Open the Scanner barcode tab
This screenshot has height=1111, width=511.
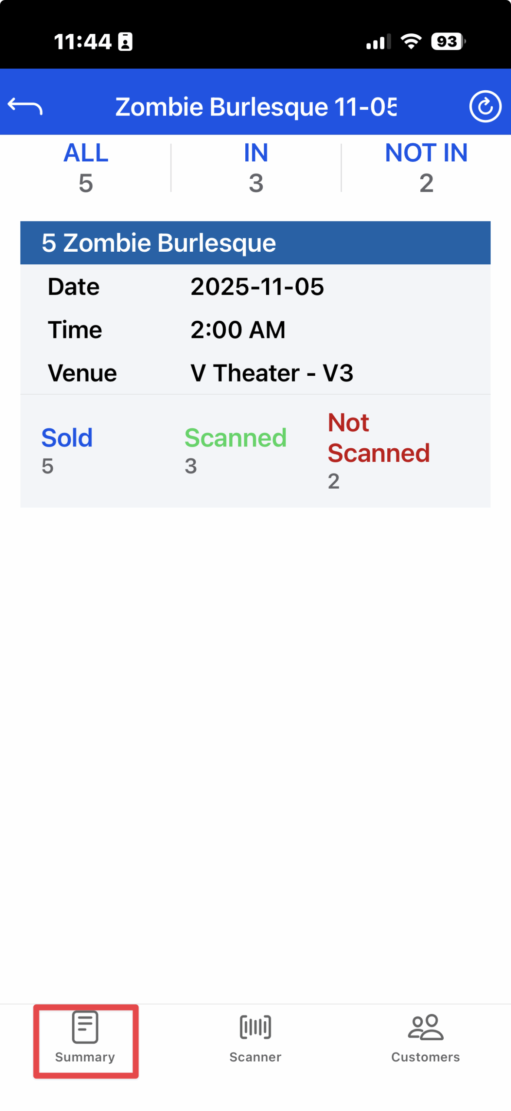[x=255, y=1035]
